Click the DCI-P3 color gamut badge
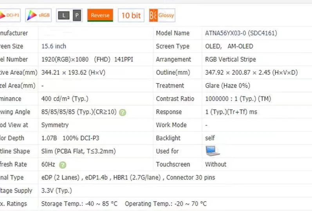The image size is (312, 211). tap(10, 15)
